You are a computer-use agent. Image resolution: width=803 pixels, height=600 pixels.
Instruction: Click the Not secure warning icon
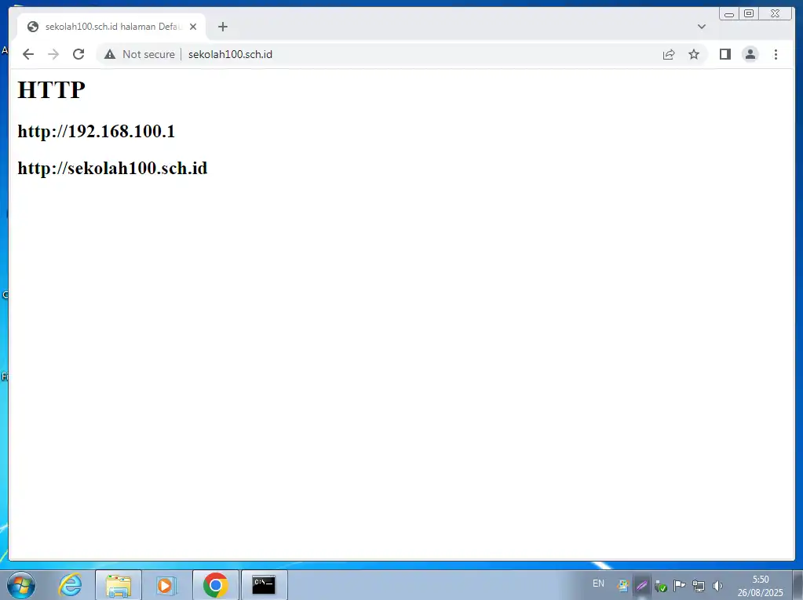(x=109, y=54)
